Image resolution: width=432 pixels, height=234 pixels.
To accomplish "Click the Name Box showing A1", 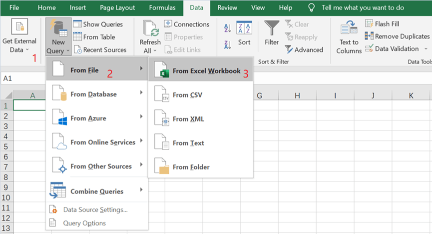I will pos(23,78).
